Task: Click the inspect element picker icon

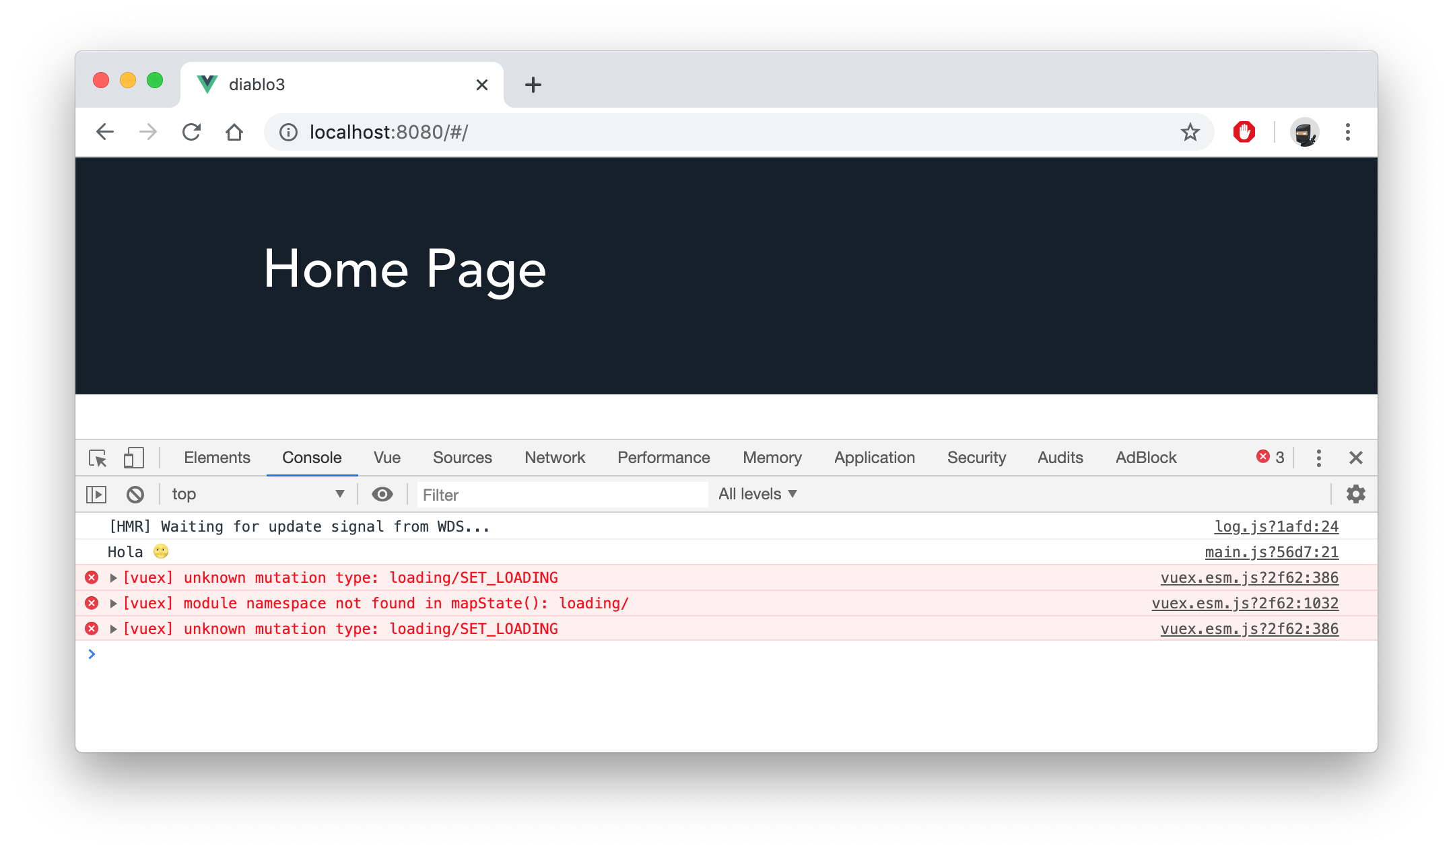Action: click(x=98, y=458)
